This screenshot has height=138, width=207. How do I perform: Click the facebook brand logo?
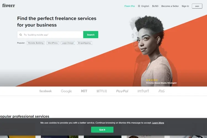point(46,91)
